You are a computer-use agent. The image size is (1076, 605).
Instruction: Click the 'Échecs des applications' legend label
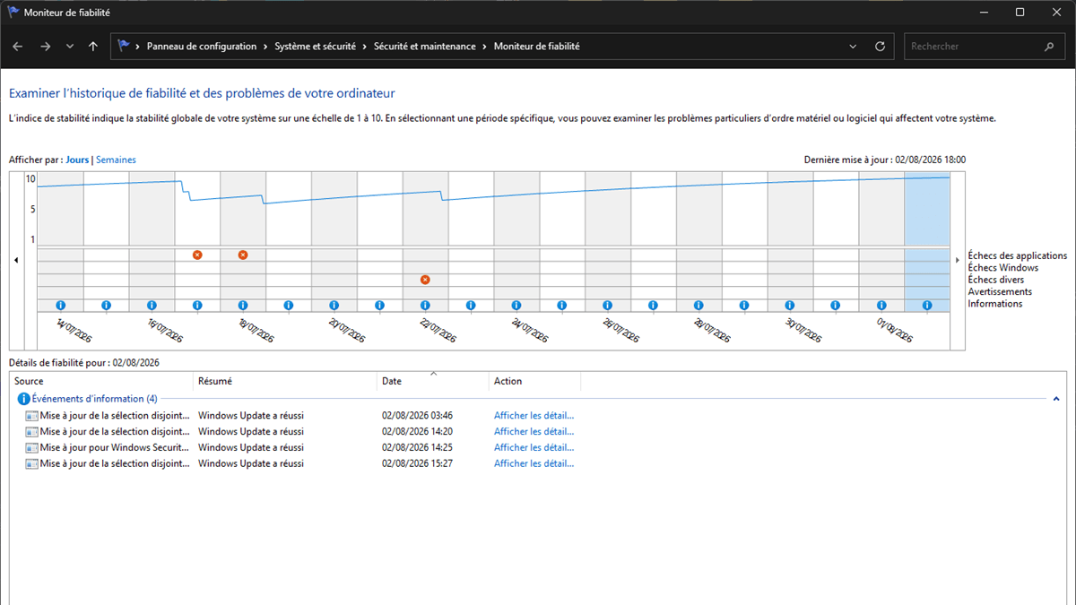pyautogui.click(x=1018, y=256)
